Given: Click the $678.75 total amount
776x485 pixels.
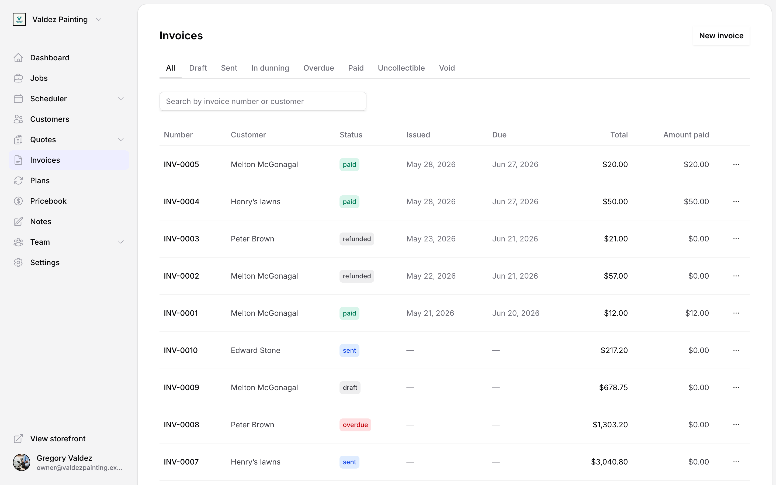Looking at the screenshot, I should [x=614, y=388].
